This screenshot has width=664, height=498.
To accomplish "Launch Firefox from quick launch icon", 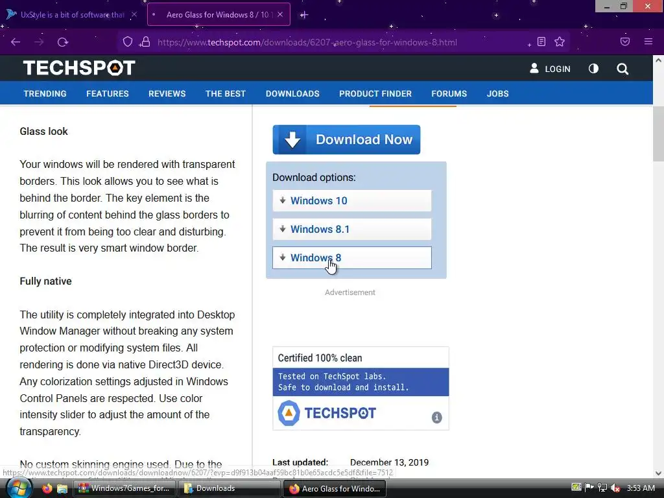I will point(47,488).
